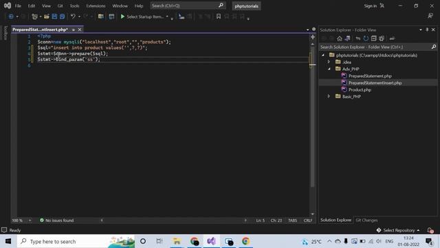Open the File menu
This screenshot has height=248, width=440.
[18, 6]
